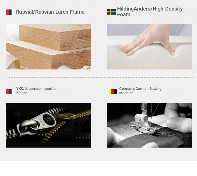
Task: Select the Russian Larch Frame heading
Action: click(x=50, y=12)
